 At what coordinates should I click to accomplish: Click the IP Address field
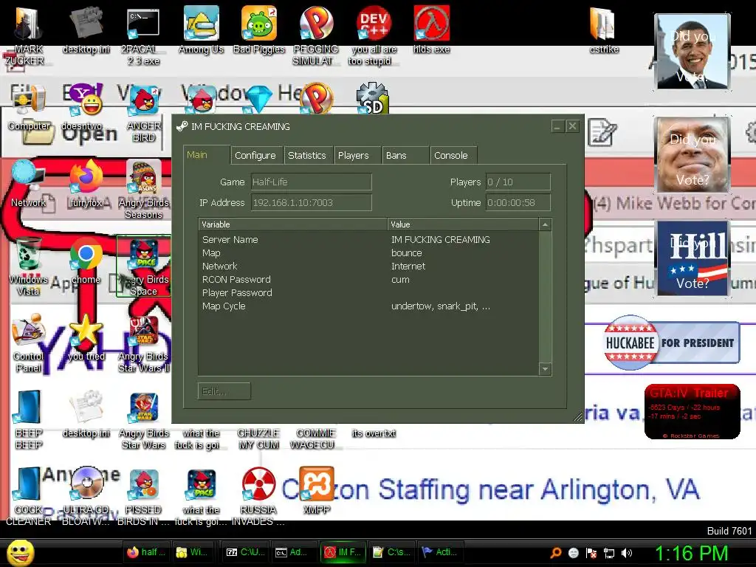pyautogui.click(x=311, y=202)
